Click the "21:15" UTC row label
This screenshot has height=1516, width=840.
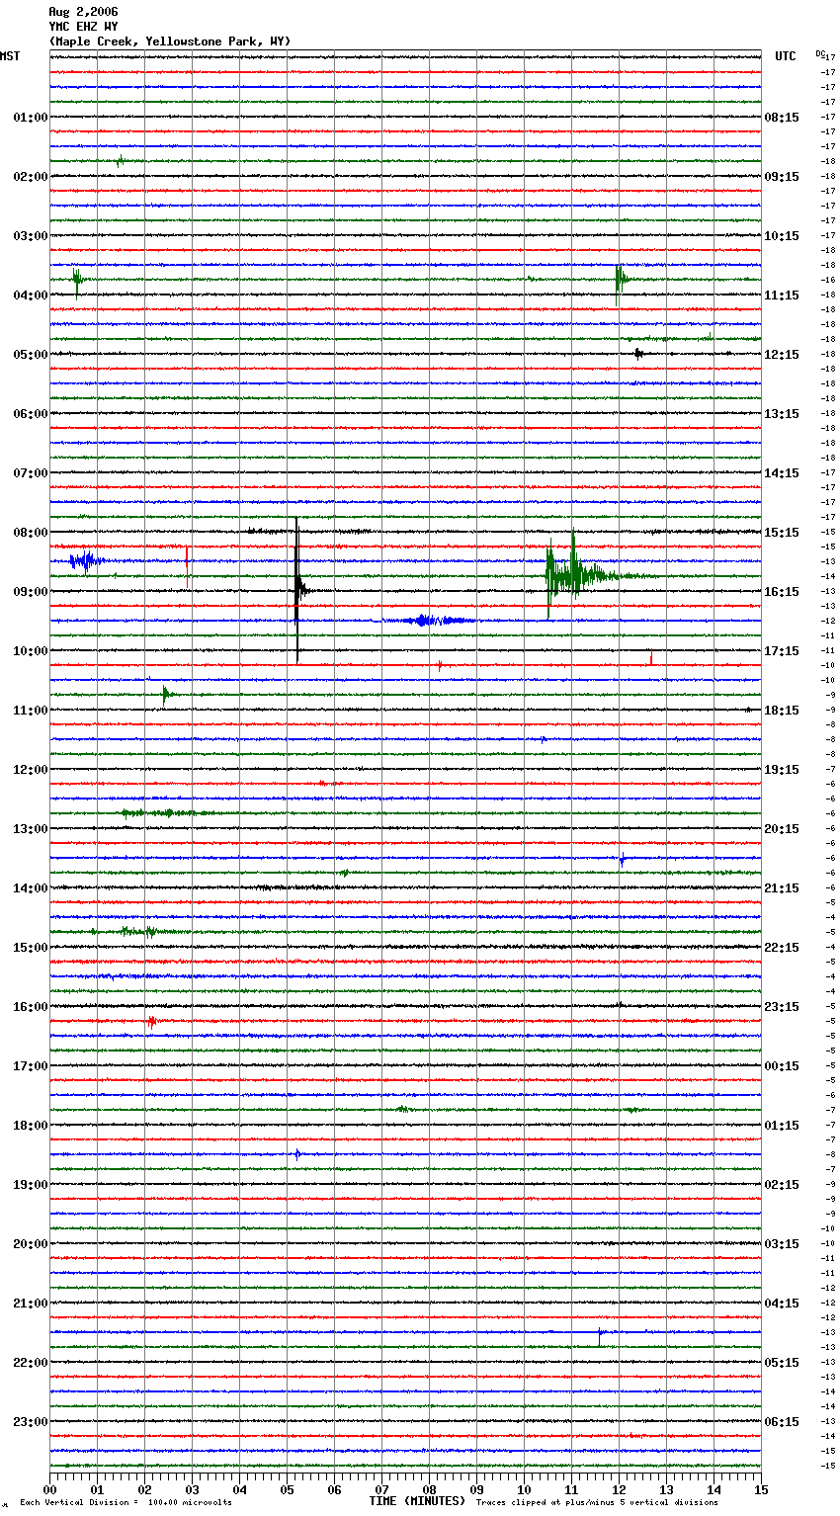pos(782,888)
